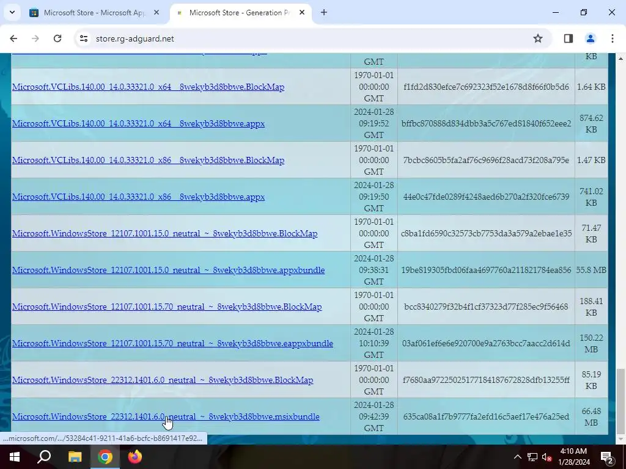Download WindowsStore 22312.1401.6.0 BlockMap link

[x=163, y=380]
